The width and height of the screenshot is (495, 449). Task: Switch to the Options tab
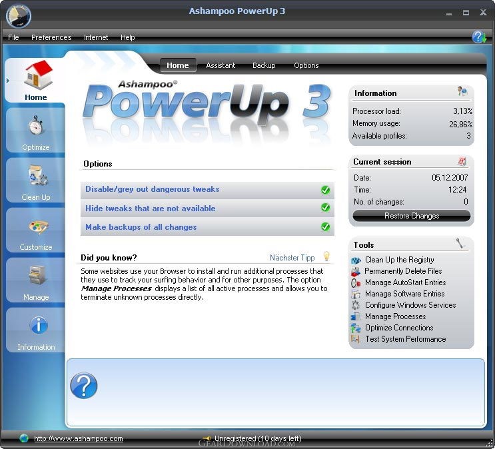306,65
